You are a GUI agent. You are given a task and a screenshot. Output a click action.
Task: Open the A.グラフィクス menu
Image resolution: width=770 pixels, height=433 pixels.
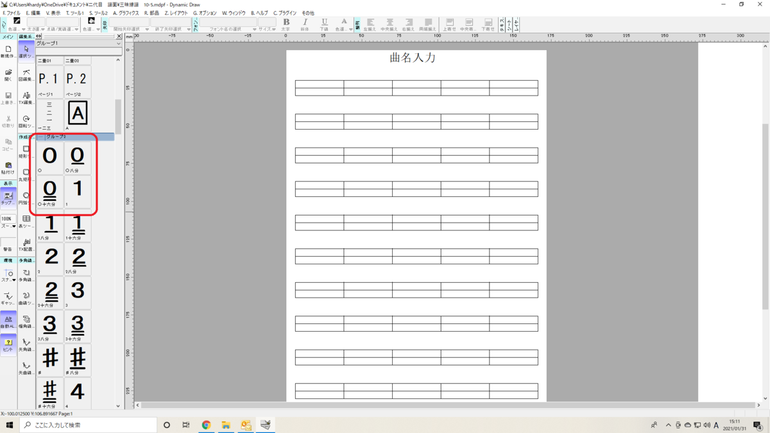coord(126,13)
